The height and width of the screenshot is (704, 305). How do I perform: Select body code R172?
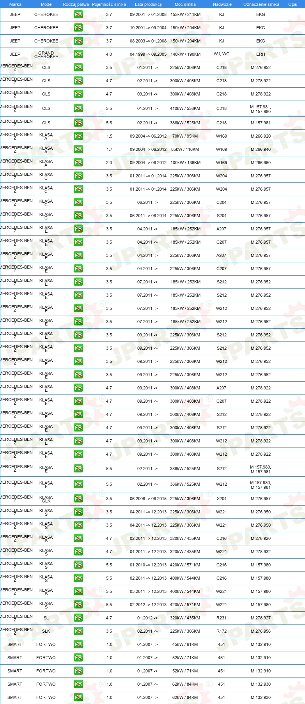[x=222, y=631]
